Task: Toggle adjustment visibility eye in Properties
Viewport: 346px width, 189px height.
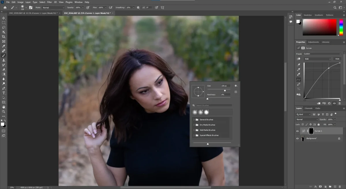Action: tap(334, 103)
